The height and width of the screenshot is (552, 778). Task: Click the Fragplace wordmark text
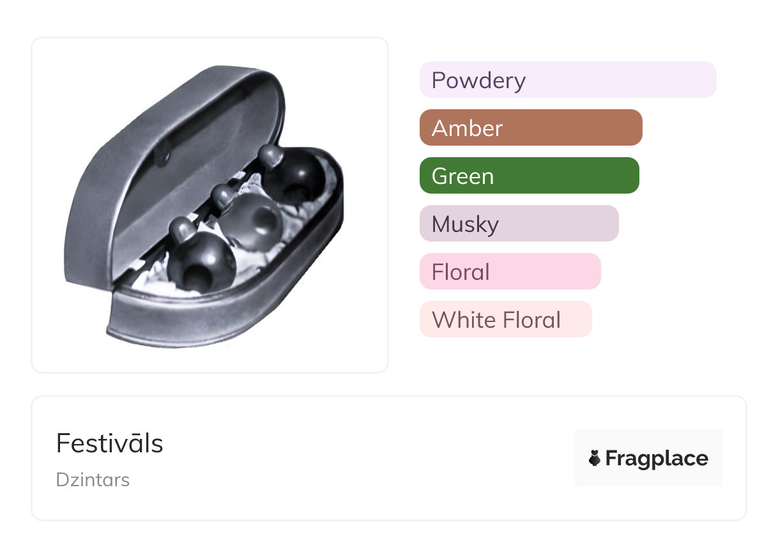click(657, 458)
